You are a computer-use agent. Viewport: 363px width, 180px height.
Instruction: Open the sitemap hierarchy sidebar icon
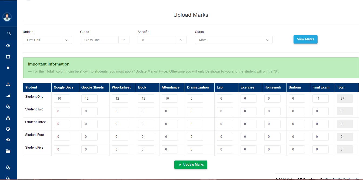tap(8, 118)
